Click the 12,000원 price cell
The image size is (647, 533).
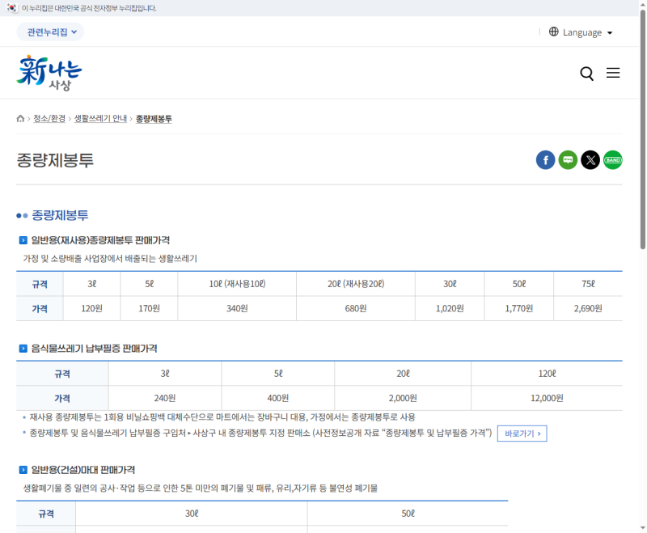[547, 398]
